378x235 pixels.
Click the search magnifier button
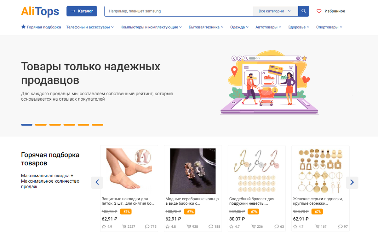[303, 11]
